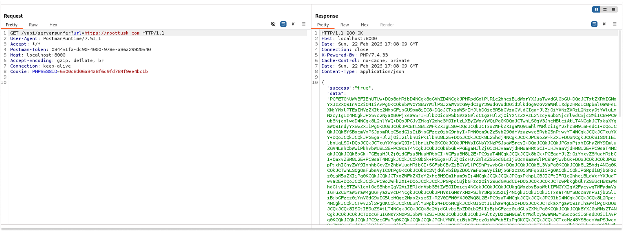Toggle request line wrap icon
623x231 pixels.
tap(283, 24)
